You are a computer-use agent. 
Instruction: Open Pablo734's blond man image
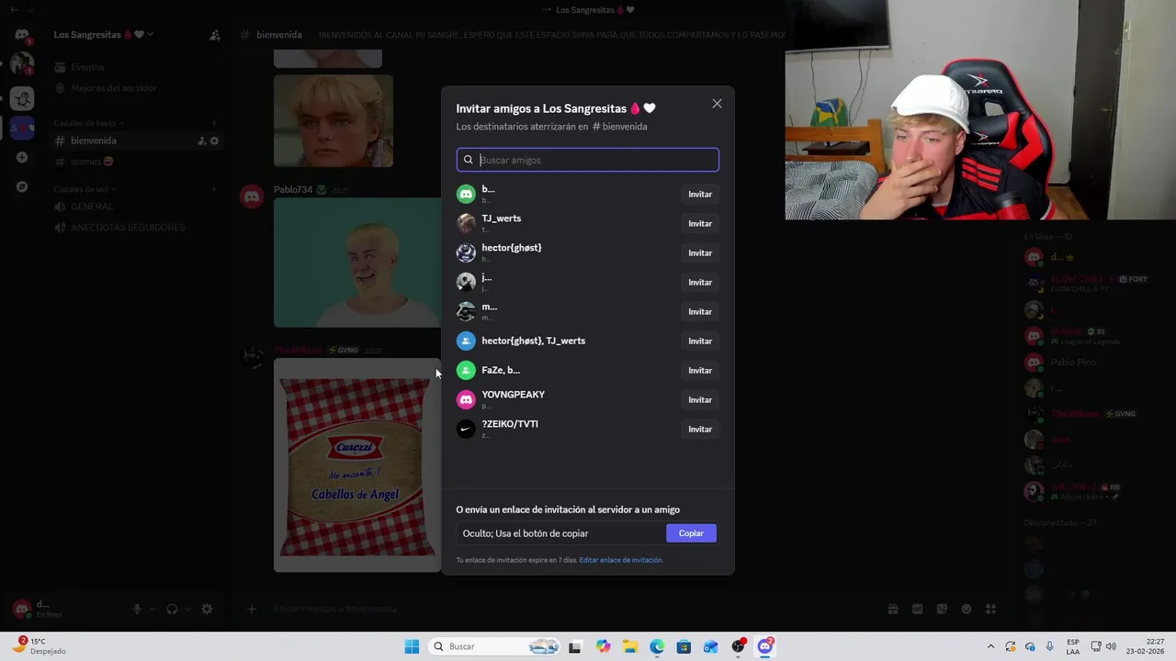pyautogui.click(x=357, y=263)
